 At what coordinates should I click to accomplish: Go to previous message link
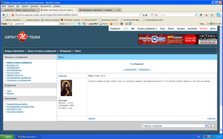(130, 69)
